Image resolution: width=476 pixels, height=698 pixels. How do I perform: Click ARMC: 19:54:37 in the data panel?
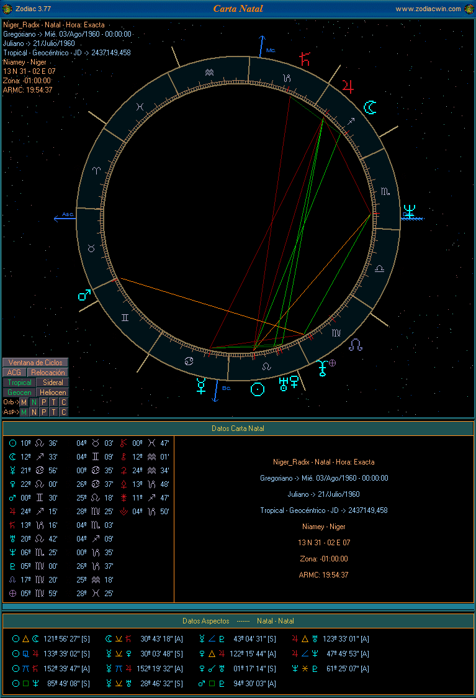click(x=324, y=574)
